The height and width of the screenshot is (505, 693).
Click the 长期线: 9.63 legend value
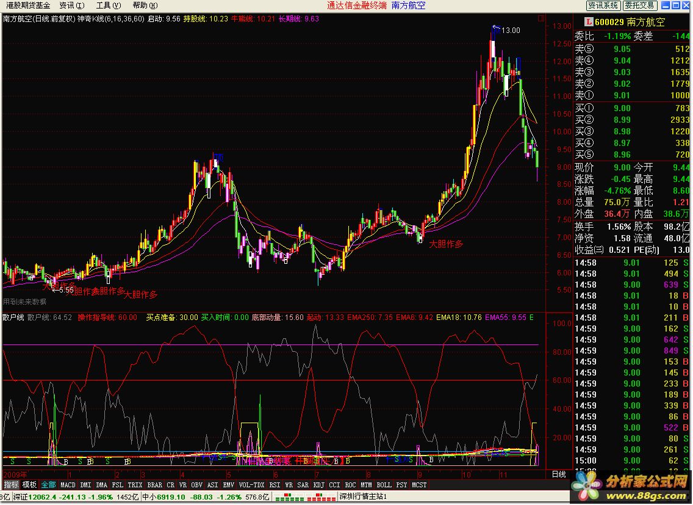[299, 18]
